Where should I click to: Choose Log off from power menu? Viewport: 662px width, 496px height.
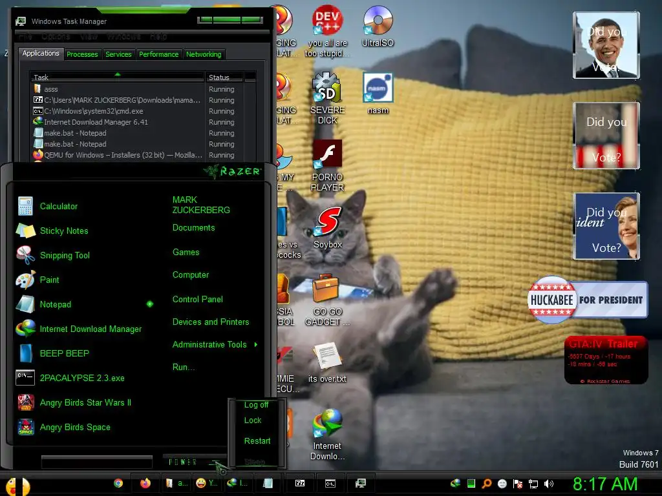(256, 405)
